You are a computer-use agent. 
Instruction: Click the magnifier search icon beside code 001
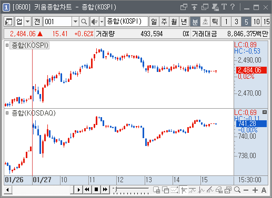pyautogui.click(x=84, y=22)
